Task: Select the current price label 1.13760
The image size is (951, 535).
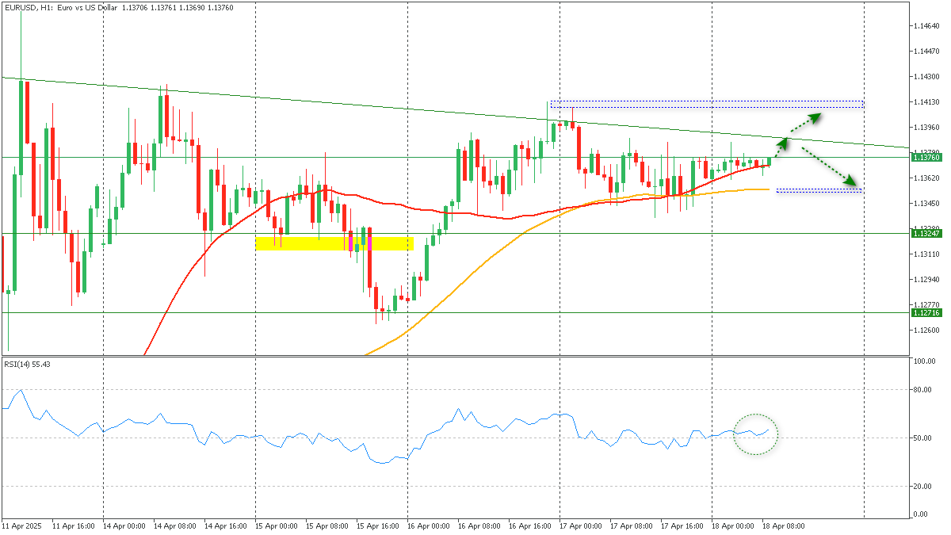Action: click(x=926, y=158)
